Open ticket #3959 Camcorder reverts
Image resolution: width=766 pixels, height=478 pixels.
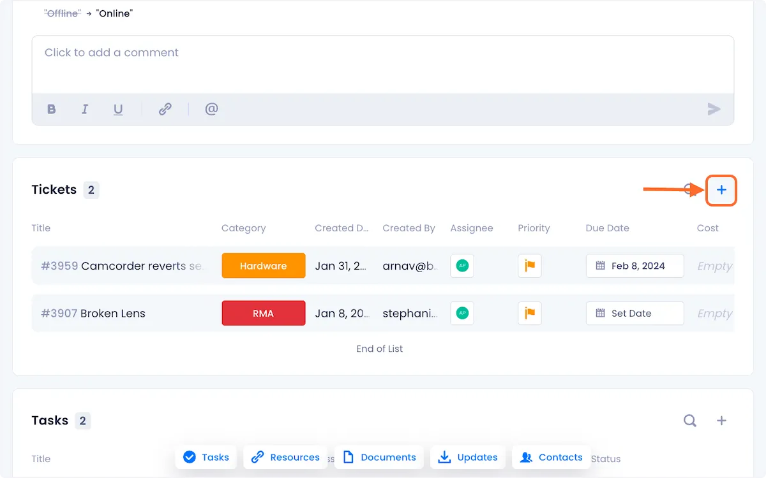pyautogui.click(x=122, y=266)
